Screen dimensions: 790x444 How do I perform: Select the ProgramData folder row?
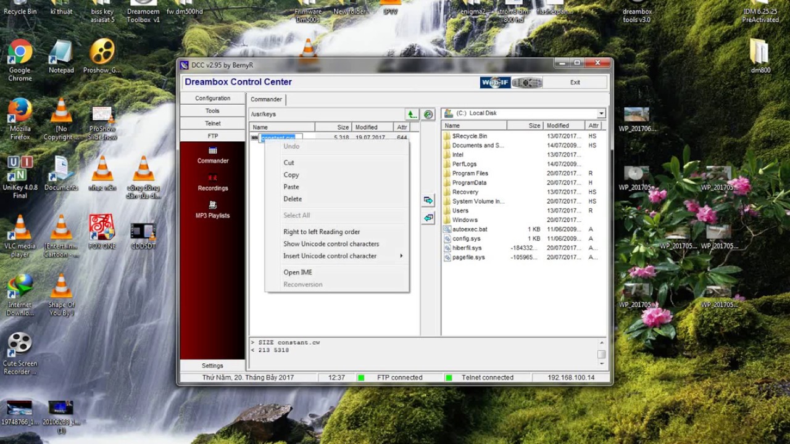coord(523,183)
